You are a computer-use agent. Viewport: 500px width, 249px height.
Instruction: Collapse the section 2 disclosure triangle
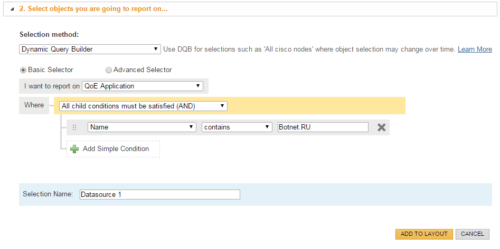click(x=12, y=9)
